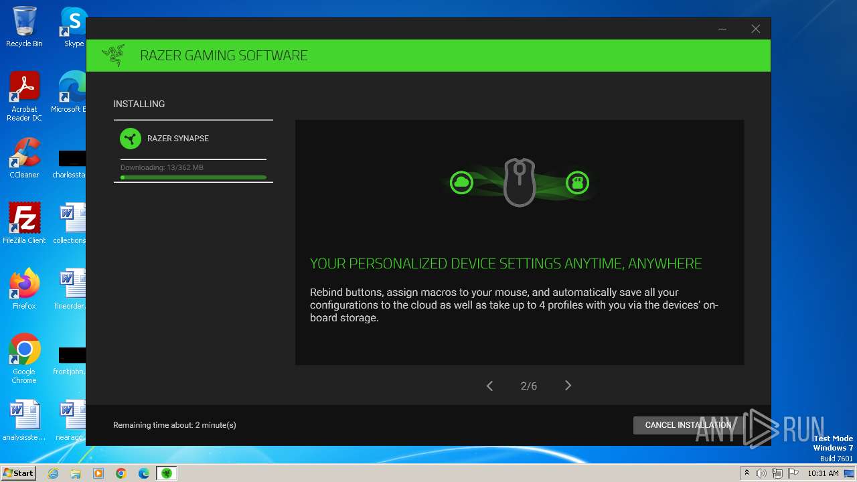The image size is (857, 482).
Task: Open the Recycle Bin desktop icon
Action: coord(24,27)
